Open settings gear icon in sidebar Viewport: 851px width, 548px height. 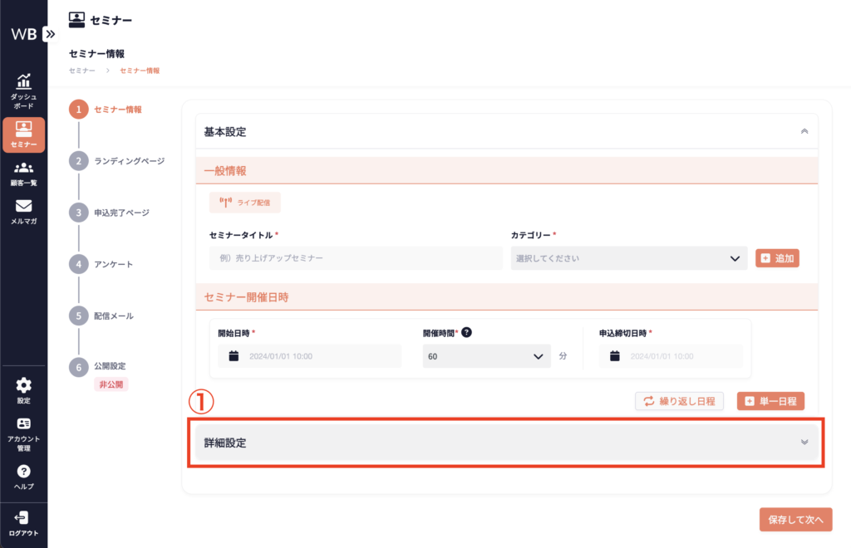23,385
